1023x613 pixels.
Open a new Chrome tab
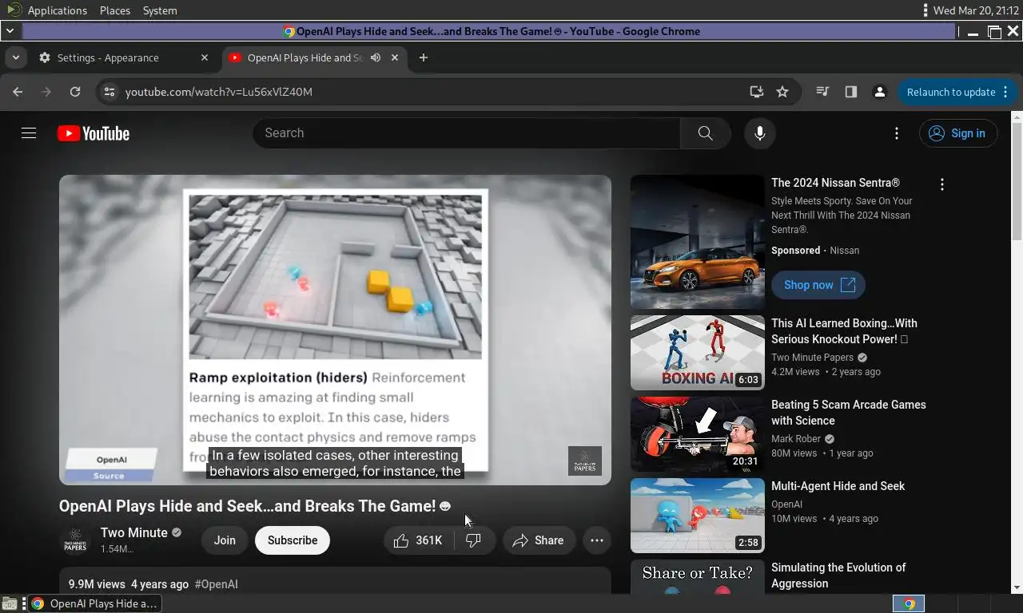(x=424, y=57)
